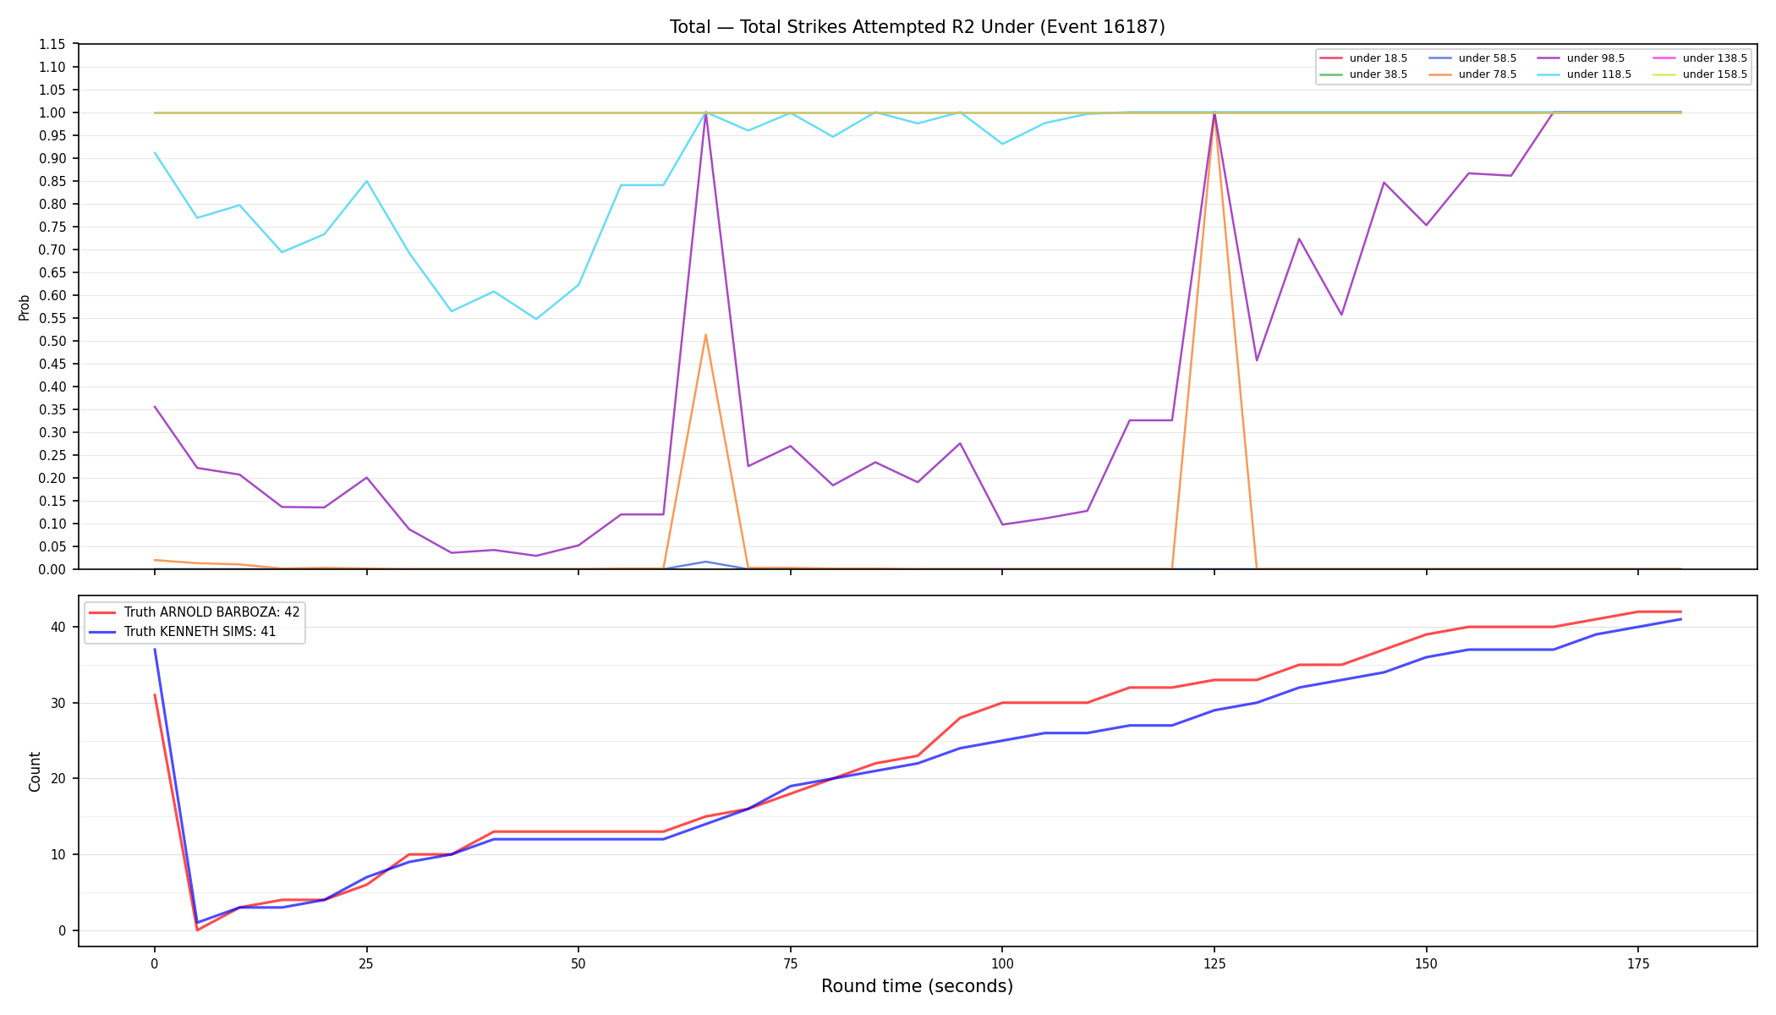Click the 'under 78.5' legend entry
The height and width of the screenshot is (1015, 1776).
(x=1472, y=74)
